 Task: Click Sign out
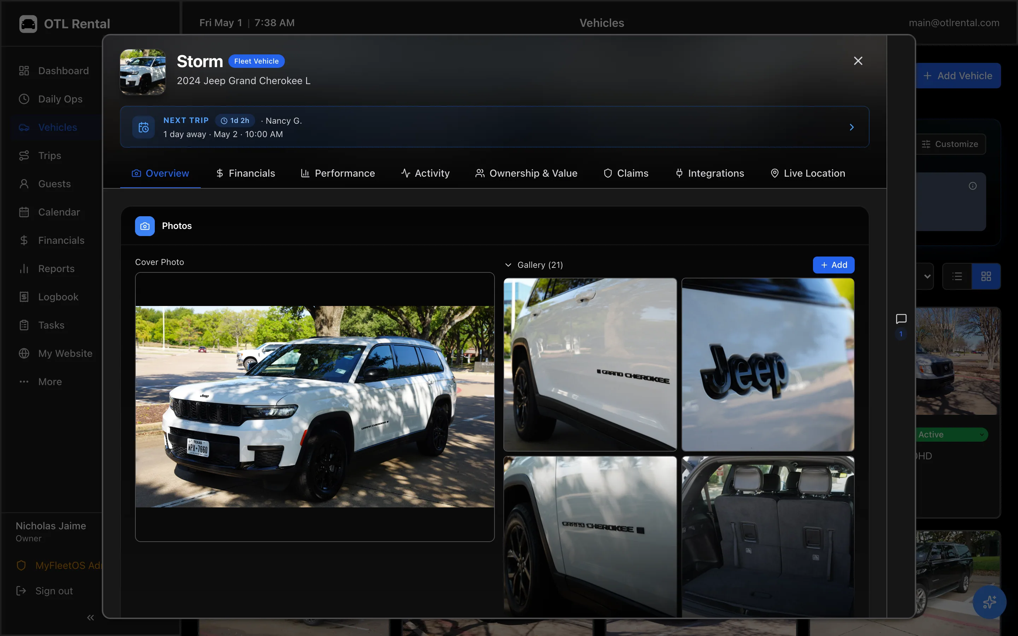(x=45, y=591)
